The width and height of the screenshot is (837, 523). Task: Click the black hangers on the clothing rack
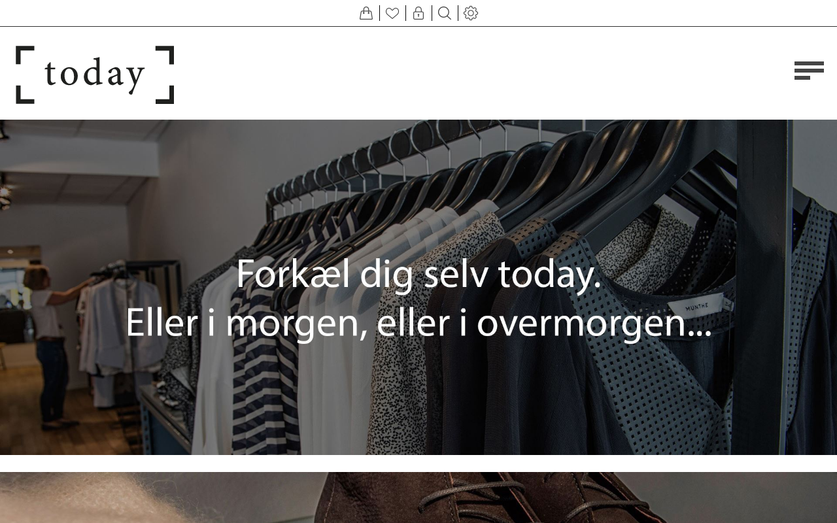coord(458,170)
